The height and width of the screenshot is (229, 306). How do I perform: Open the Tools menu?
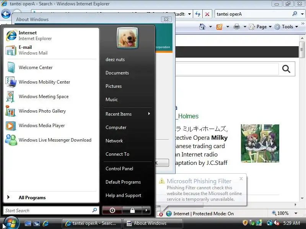(x=286, y=27)
